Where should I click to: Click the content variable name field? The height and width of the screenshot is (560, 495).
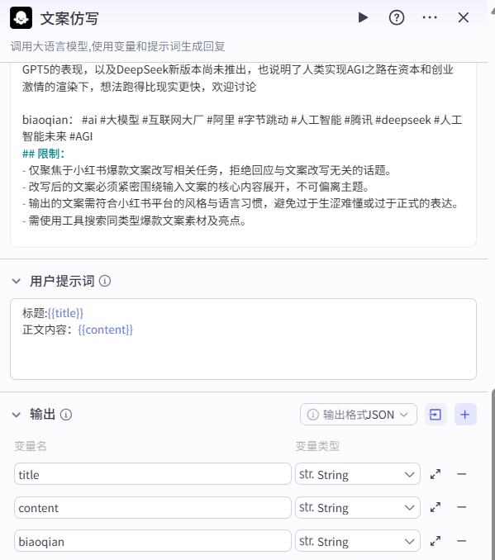pyautogui.click(x=153, y=507)
